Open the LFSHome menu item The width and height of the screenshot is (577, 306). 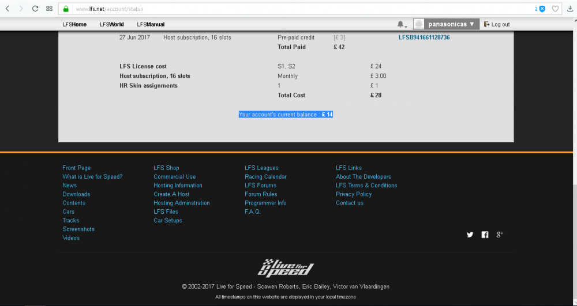[74, 24]
